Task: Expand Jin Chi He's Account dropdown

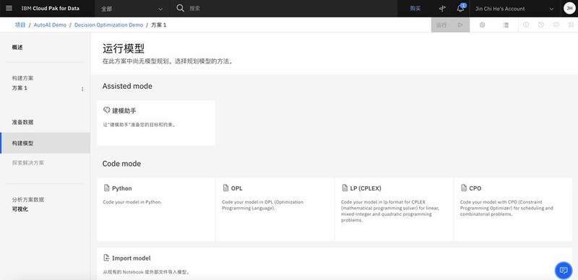Action: pos(515,9)
